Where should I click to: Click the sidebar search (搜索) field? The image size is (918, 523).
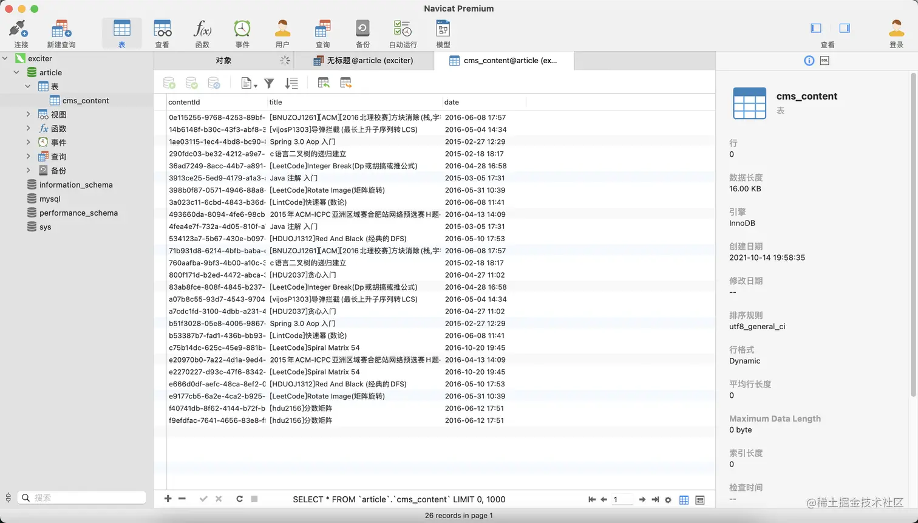[x=82, y=497]
